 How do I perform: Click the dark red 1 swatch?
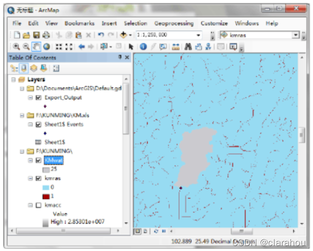46,196
